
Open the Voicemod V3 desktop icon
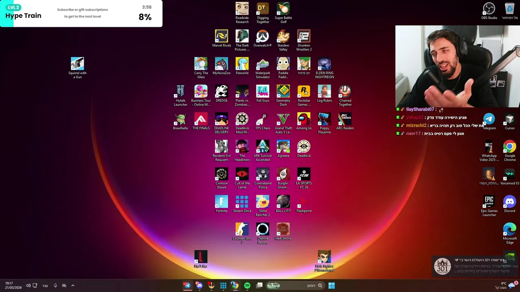509,176
